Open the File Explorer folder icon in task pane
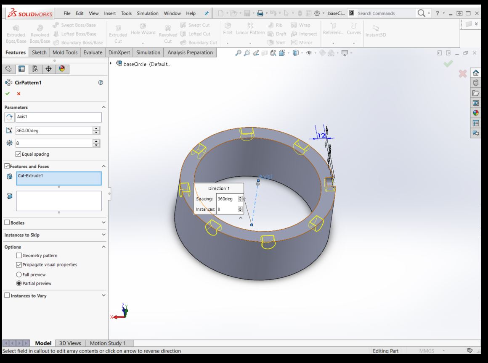 click(x=476, y=93)
